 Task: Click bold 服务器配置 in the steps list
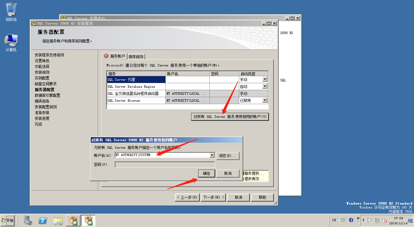point(45,90)
